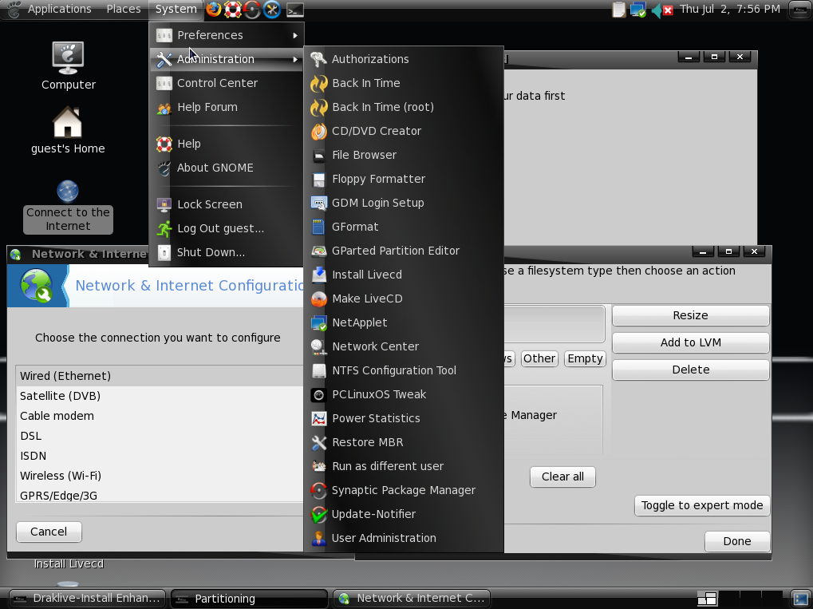Open User Administration
This screenshot has height=609, width=813.
(404, 538)
